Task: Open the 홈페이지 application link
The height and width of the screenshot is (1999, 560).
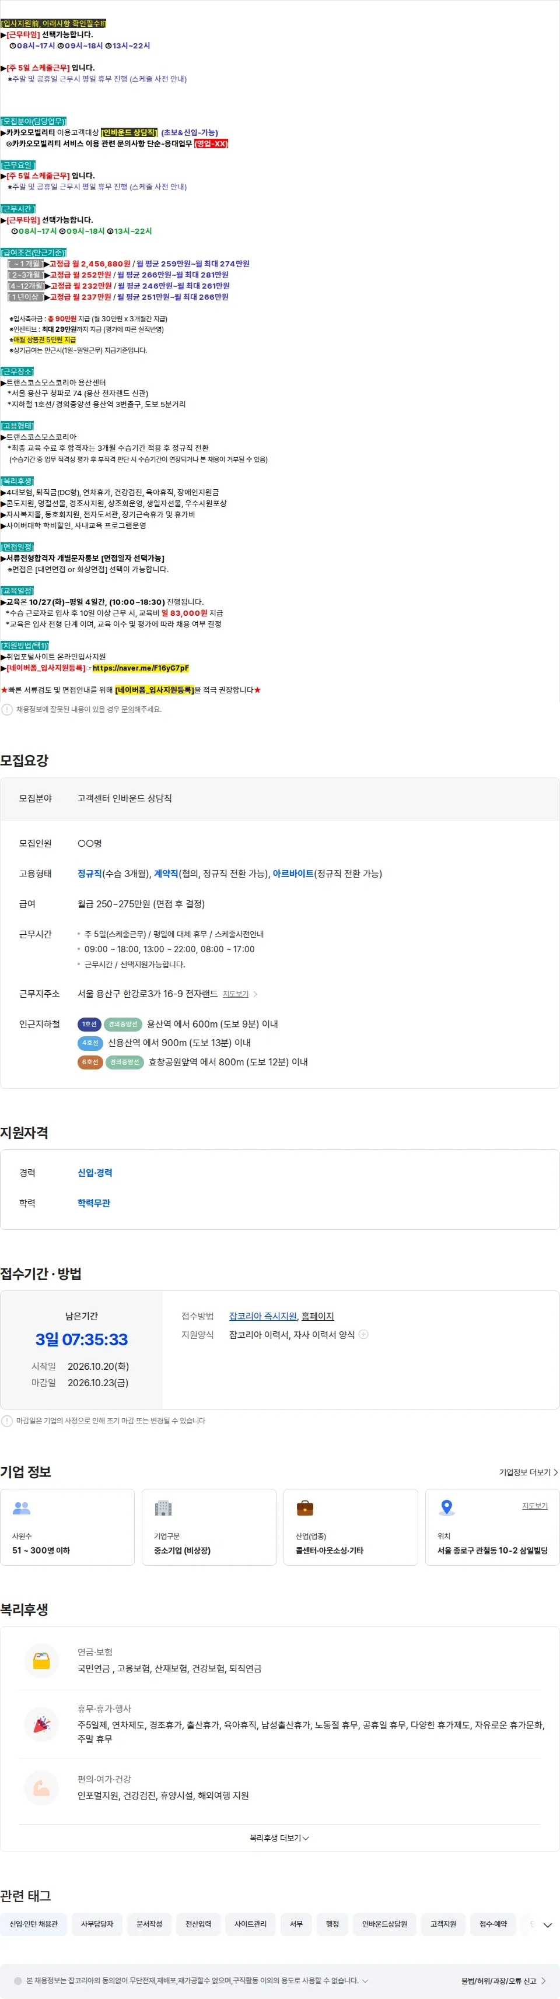Action: coord(318,1316)
